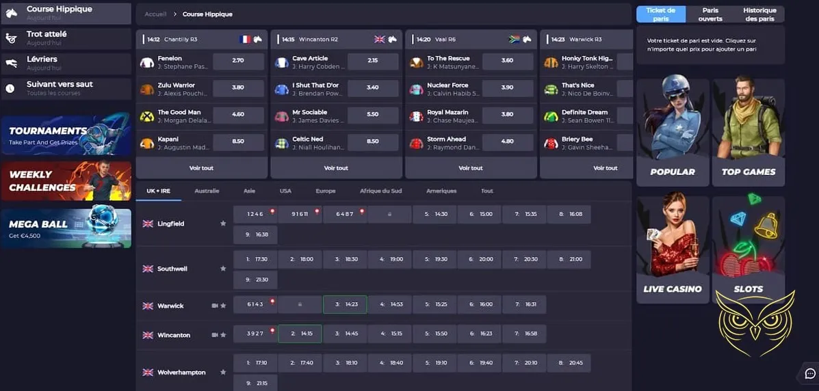
Task: Click the Honky Tonk silk icon
Action: pyautogui.click(x=551, y=63)
